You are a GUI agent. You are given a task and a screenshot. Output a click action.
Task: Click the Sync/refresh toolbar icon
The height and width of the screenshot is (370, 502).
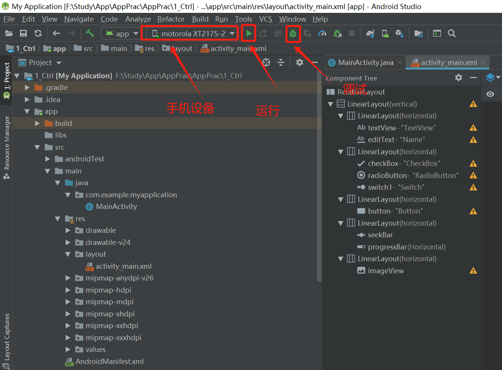pyautogui.click(x=38, y=34)
